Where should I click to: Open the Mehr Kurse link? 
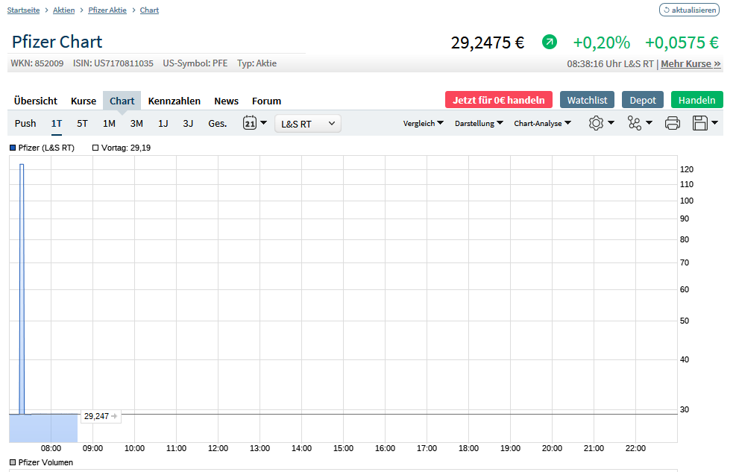pos(691,64)
